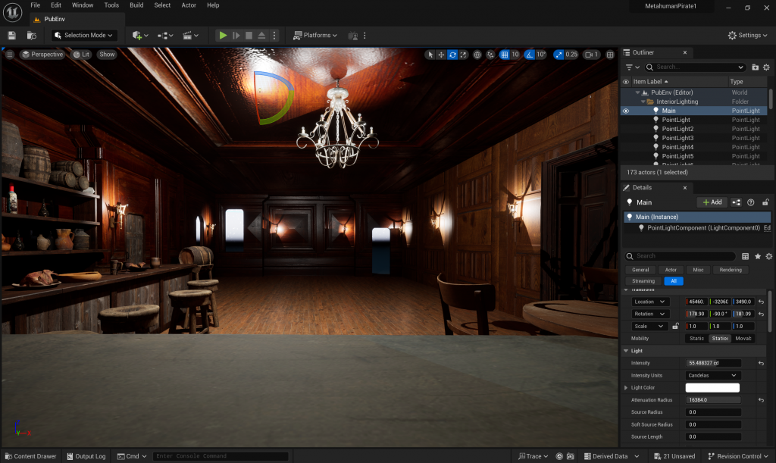Toggle Scale lock ratio padlock
The height and width of the screenshot is (463, 776).
pyautogui.click(x=675, y=327)
